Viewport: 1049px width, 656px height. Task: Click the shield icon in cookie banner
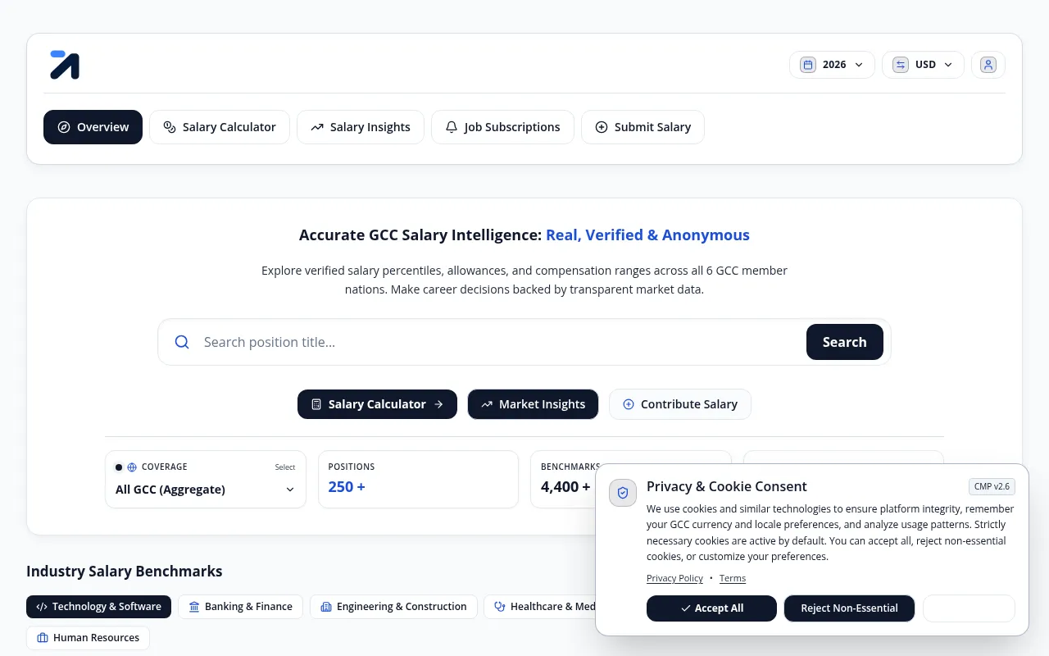click(x=623, y=493)
